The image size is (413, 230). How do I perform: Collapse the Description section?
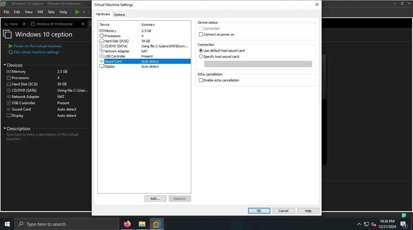pos(5,129)
